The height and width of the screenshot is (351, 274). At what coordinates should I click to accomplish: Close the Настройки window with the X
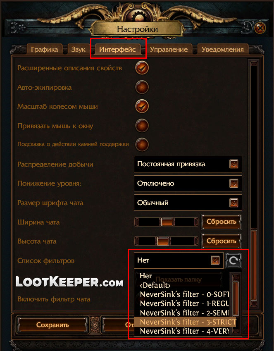[260, 29]
